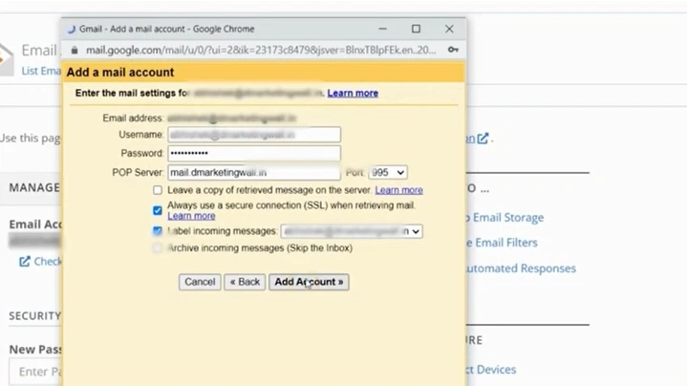The height and width of the screenshot is (386, 687).
Task: Click the Password input field
Action: pos(254,153)
